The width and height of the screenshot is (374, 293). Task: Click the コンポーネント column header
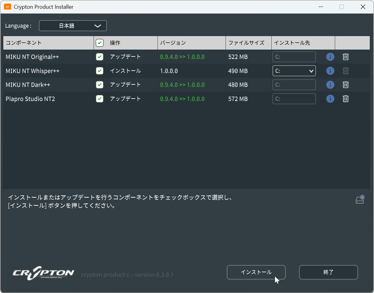coord(48,43)
